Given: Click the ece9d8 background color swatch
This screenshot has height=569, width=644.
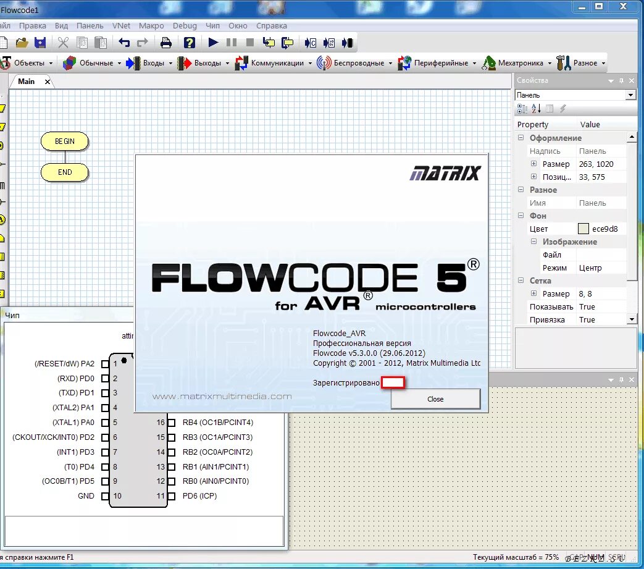Looking at the screenshot, I should tap(583, 229).
